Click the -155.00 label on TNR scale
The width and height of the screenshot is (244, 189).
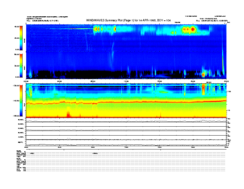coord(16,116)
